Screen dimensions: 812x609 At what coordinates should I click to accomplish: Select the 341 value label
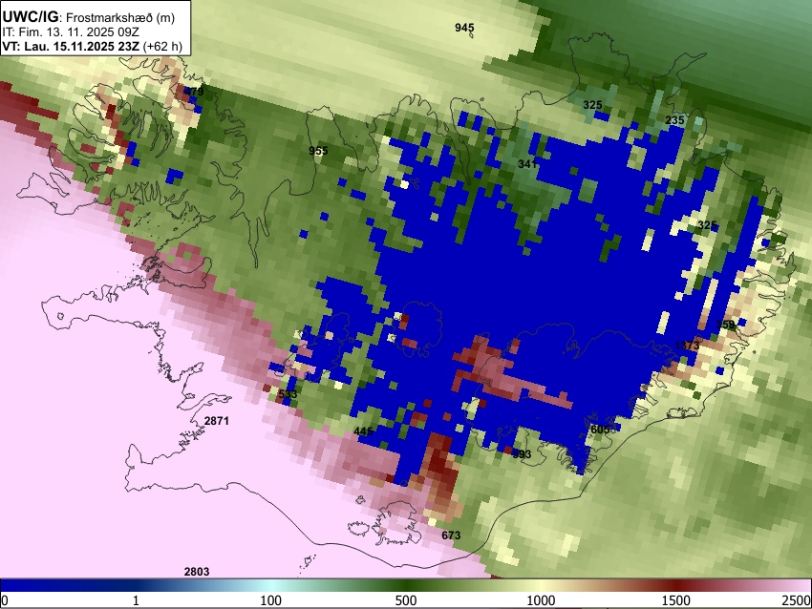527,164
